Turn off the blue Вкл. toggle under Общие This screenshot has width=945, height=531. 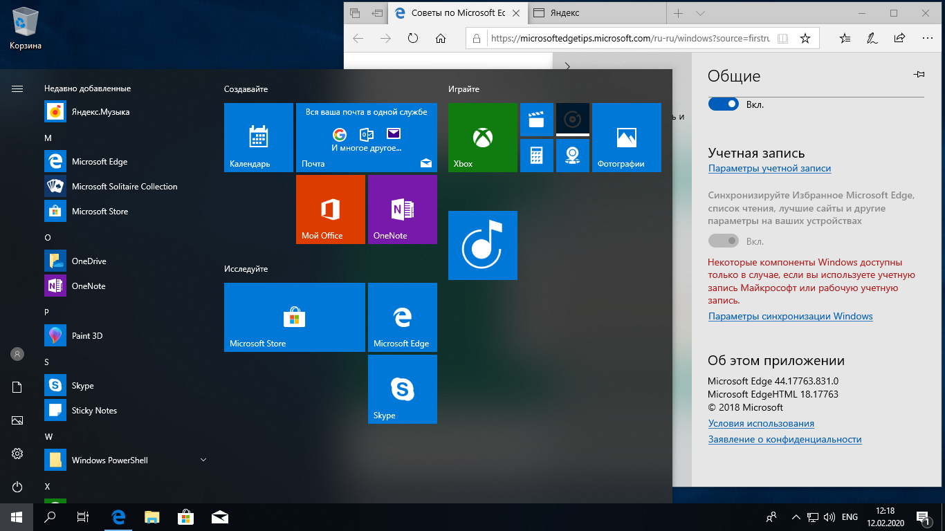[724, 104]
